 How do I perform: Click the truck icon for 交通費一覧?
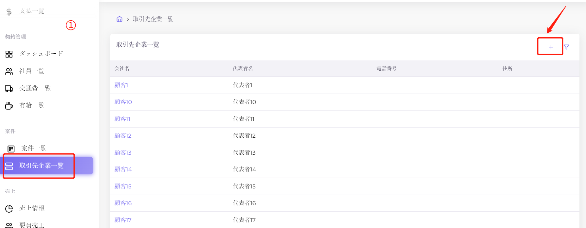pyautogui.click(x=9, y=89)
